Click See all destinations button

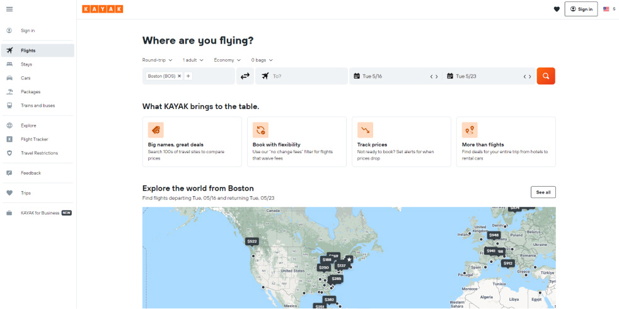[x=543, y=192]
